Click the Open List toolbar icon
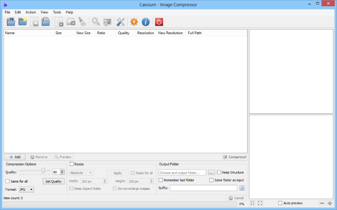The height and width of the screenshot is (210, 337). click(45, 22)
